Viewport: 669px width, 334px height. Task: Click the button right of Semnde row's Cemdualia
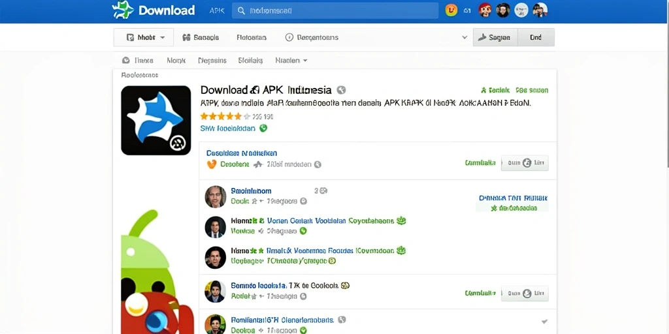click(x=525, y=294)
